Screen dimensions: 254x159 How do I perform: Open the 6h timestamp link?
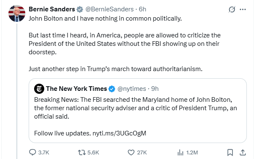pos(142,9)
